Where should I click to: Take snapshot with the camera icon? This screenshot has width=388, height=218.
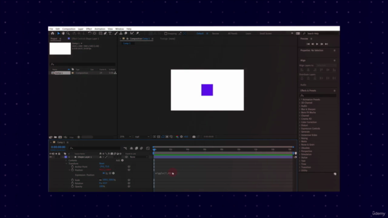(x=194, y=137)
